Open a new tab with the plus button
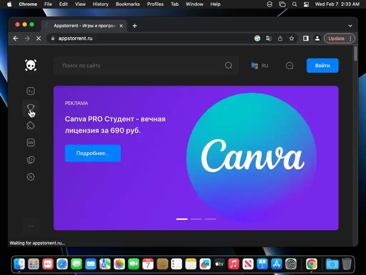This screenshot has height=275, width=366. coord(135,26)
